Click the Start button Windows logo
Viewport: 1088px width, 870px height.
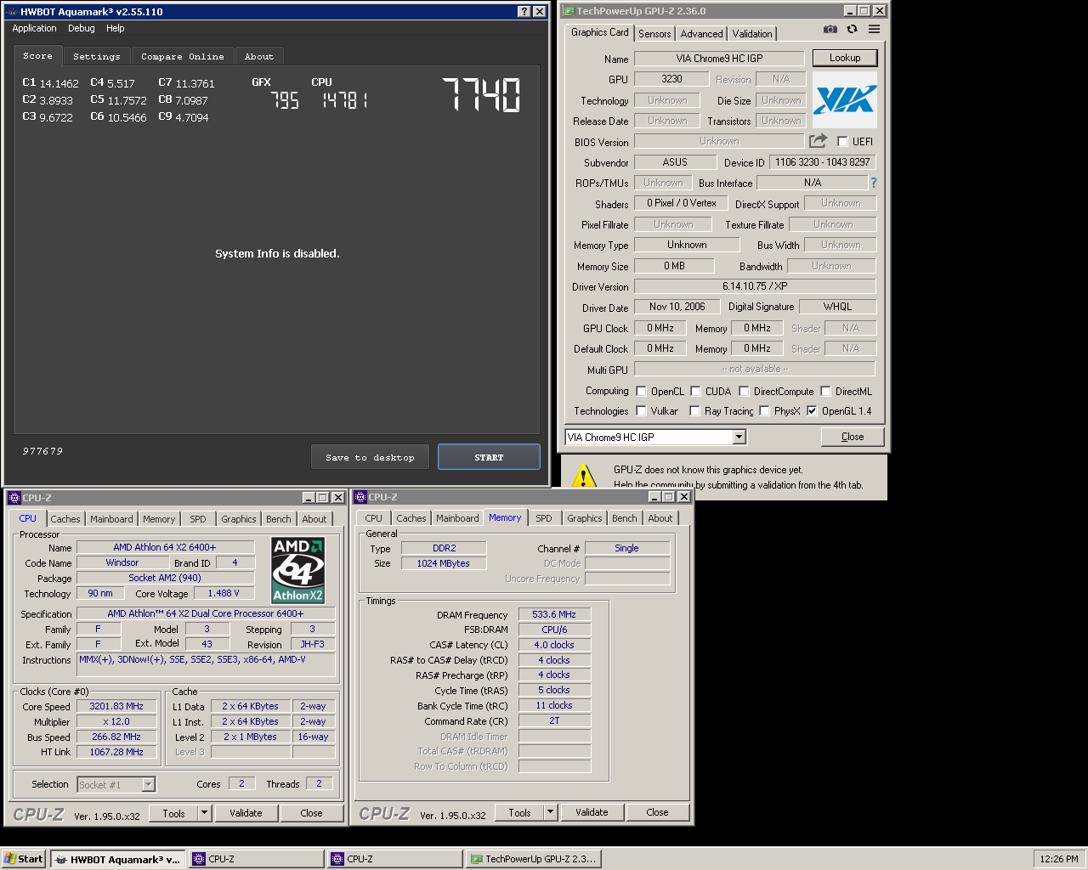11,859
